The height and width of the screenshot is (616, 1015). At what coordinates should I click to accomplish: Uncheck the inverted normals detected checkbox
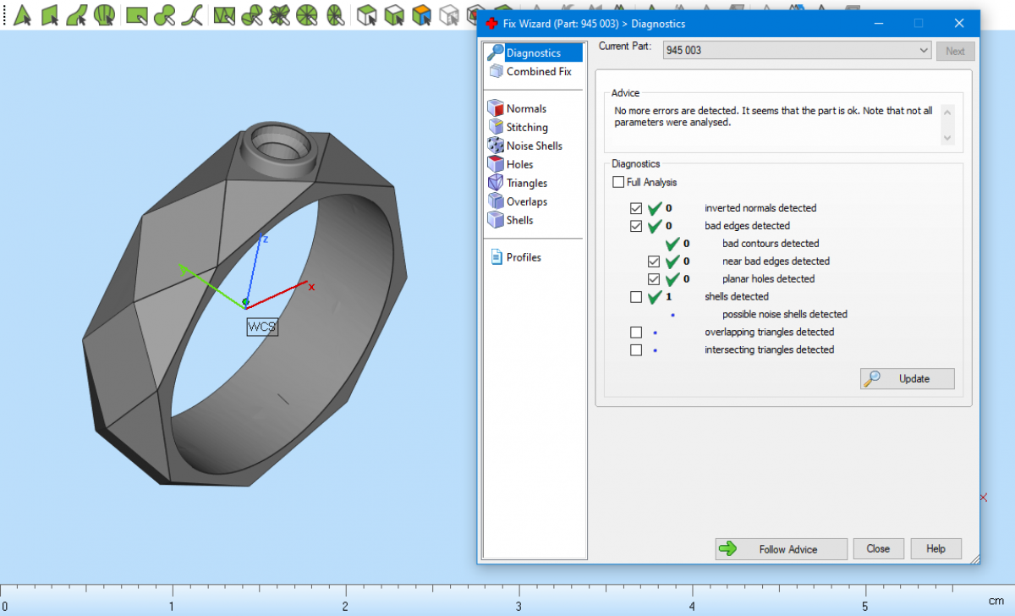(x=636, y=208)
